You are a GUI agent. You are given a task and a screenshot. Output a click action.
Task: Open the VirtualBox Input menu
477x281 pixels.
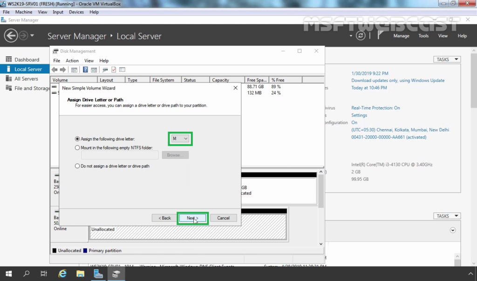pos(58,12)
